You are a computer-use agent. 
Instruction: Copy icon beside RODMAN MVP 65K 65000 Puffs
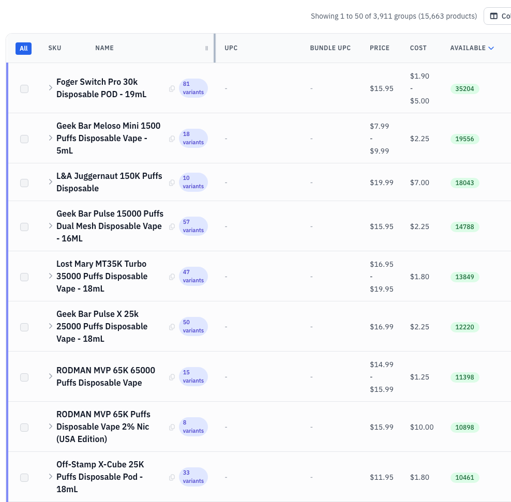172,377
